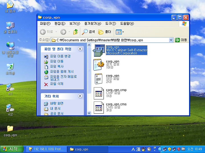Click 파일을 전자 메일로 보내기 link
Viewport: 205px width, 153px height.
coord(63,78)
